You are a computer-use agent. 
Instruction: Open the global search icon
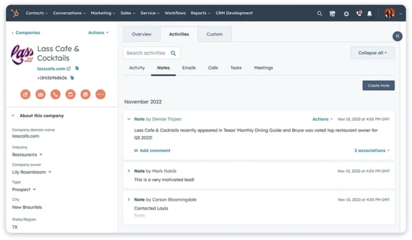pyautogui.click(x=320, y=13)
